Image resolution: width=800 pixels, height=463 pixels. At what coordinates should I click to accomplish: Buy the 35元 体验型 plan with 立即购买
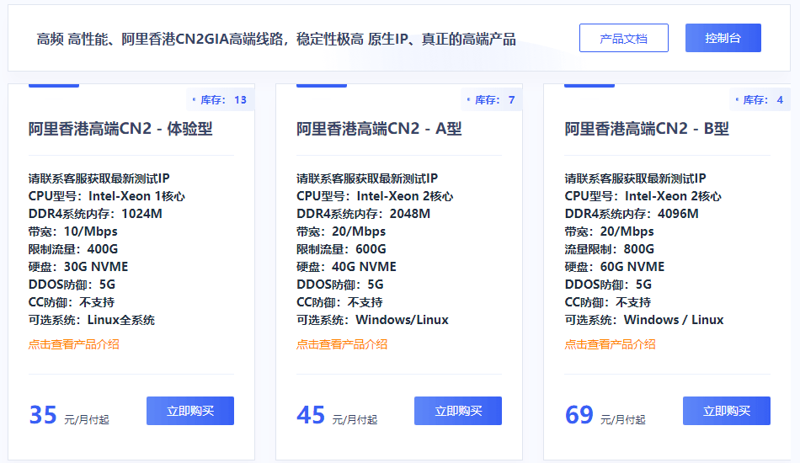click(x=189, y=411)
